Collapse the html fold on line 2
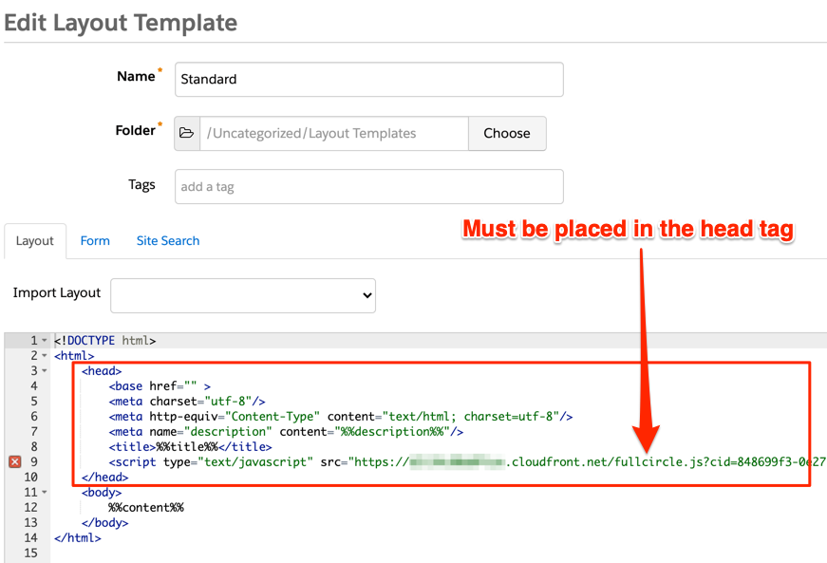827x563 pixels. point(45,356)
